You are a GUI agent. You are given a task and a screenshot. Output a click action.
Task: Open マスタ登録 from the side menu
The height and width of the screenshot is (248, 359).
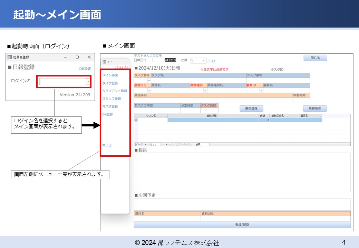tap(110, 106)
